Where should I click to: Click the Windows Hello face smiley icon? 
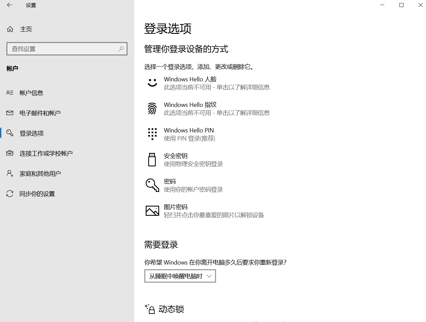click(152, 83)
